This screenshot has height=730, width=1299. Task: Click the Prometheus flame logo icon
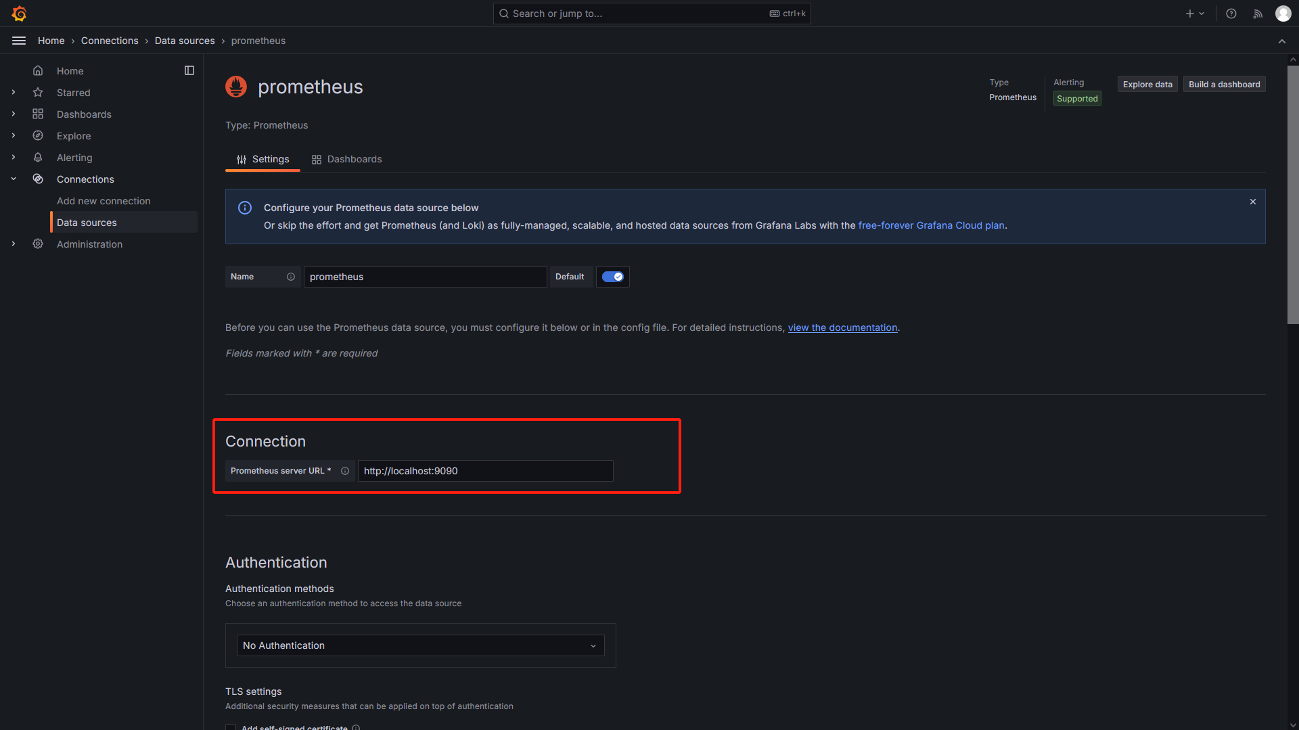coord(236,87)
